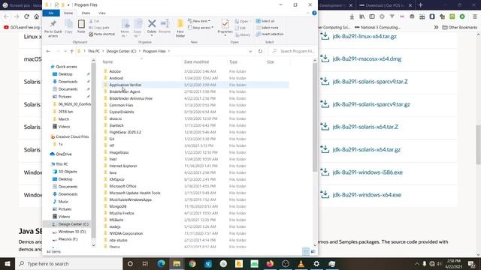
Task: Select OneDrive in navigation pane
Action: 63,154
